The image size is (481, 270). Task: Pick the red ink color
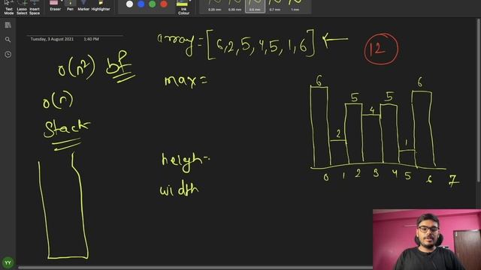(164, 4)
